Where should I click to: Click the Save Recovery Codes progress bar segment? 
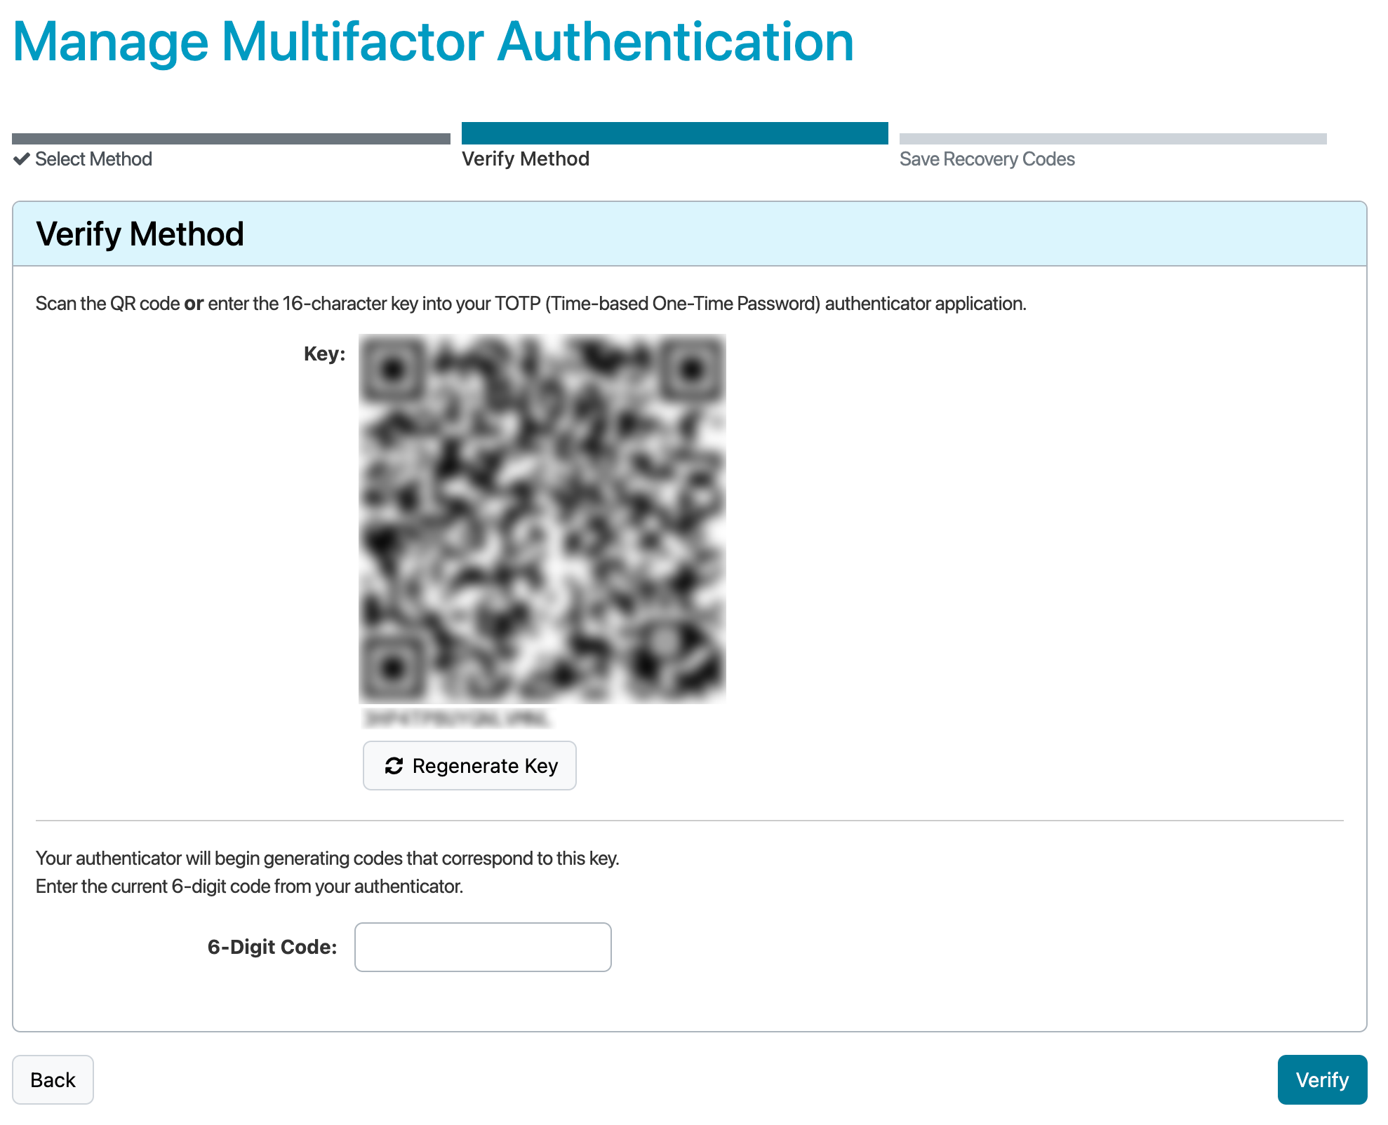[x=1113, y=139]
